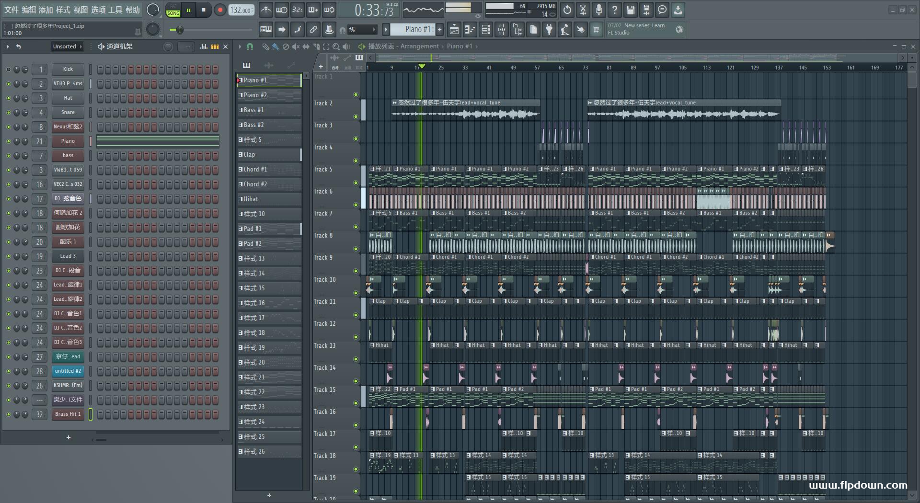Image resolution: width=920 pixels, height=503 pixels.
Task: Toggle mute LED for Hat channel
Action: click(8, 98)
